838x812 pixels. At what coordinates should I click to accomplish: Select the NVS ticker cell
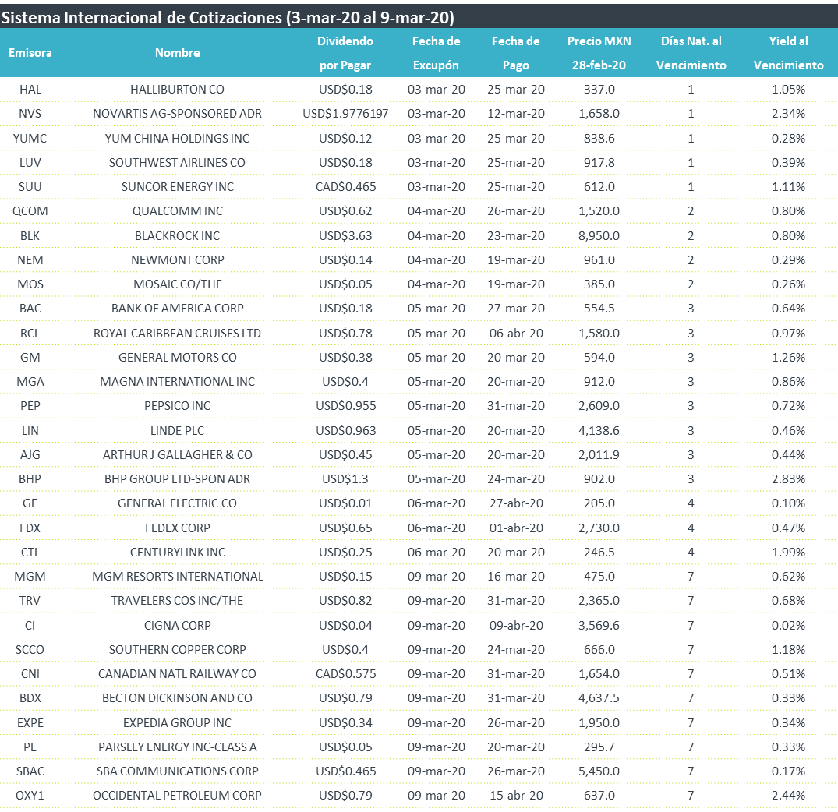pos(30,114)
